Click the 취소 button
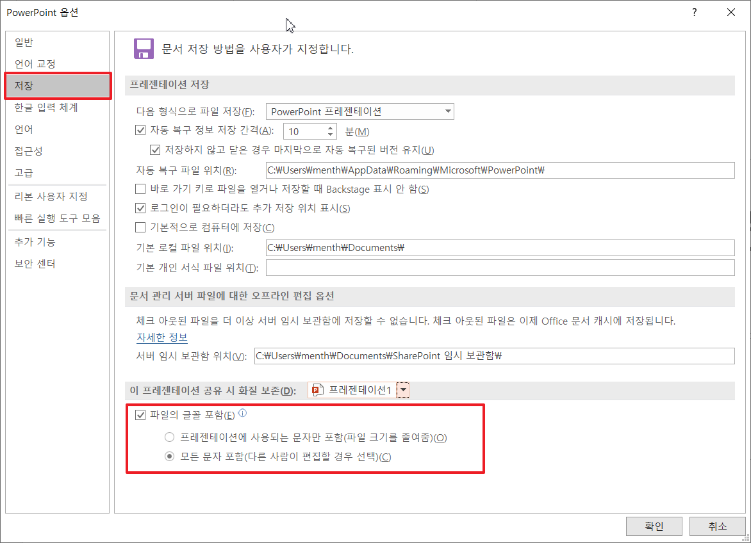 click(717, 526)
